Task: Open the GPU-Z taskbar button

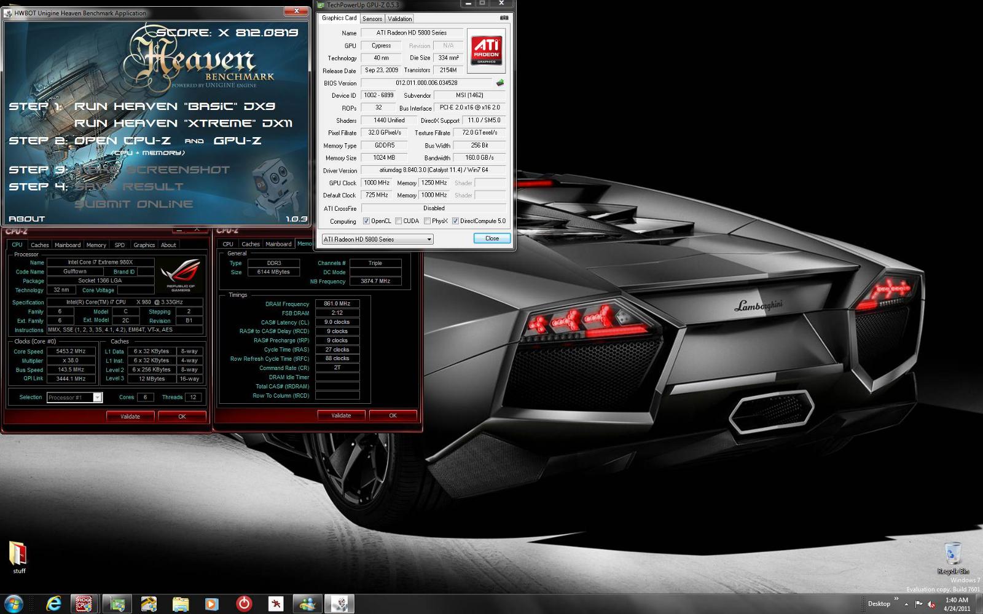Action: tap(117, 604)
